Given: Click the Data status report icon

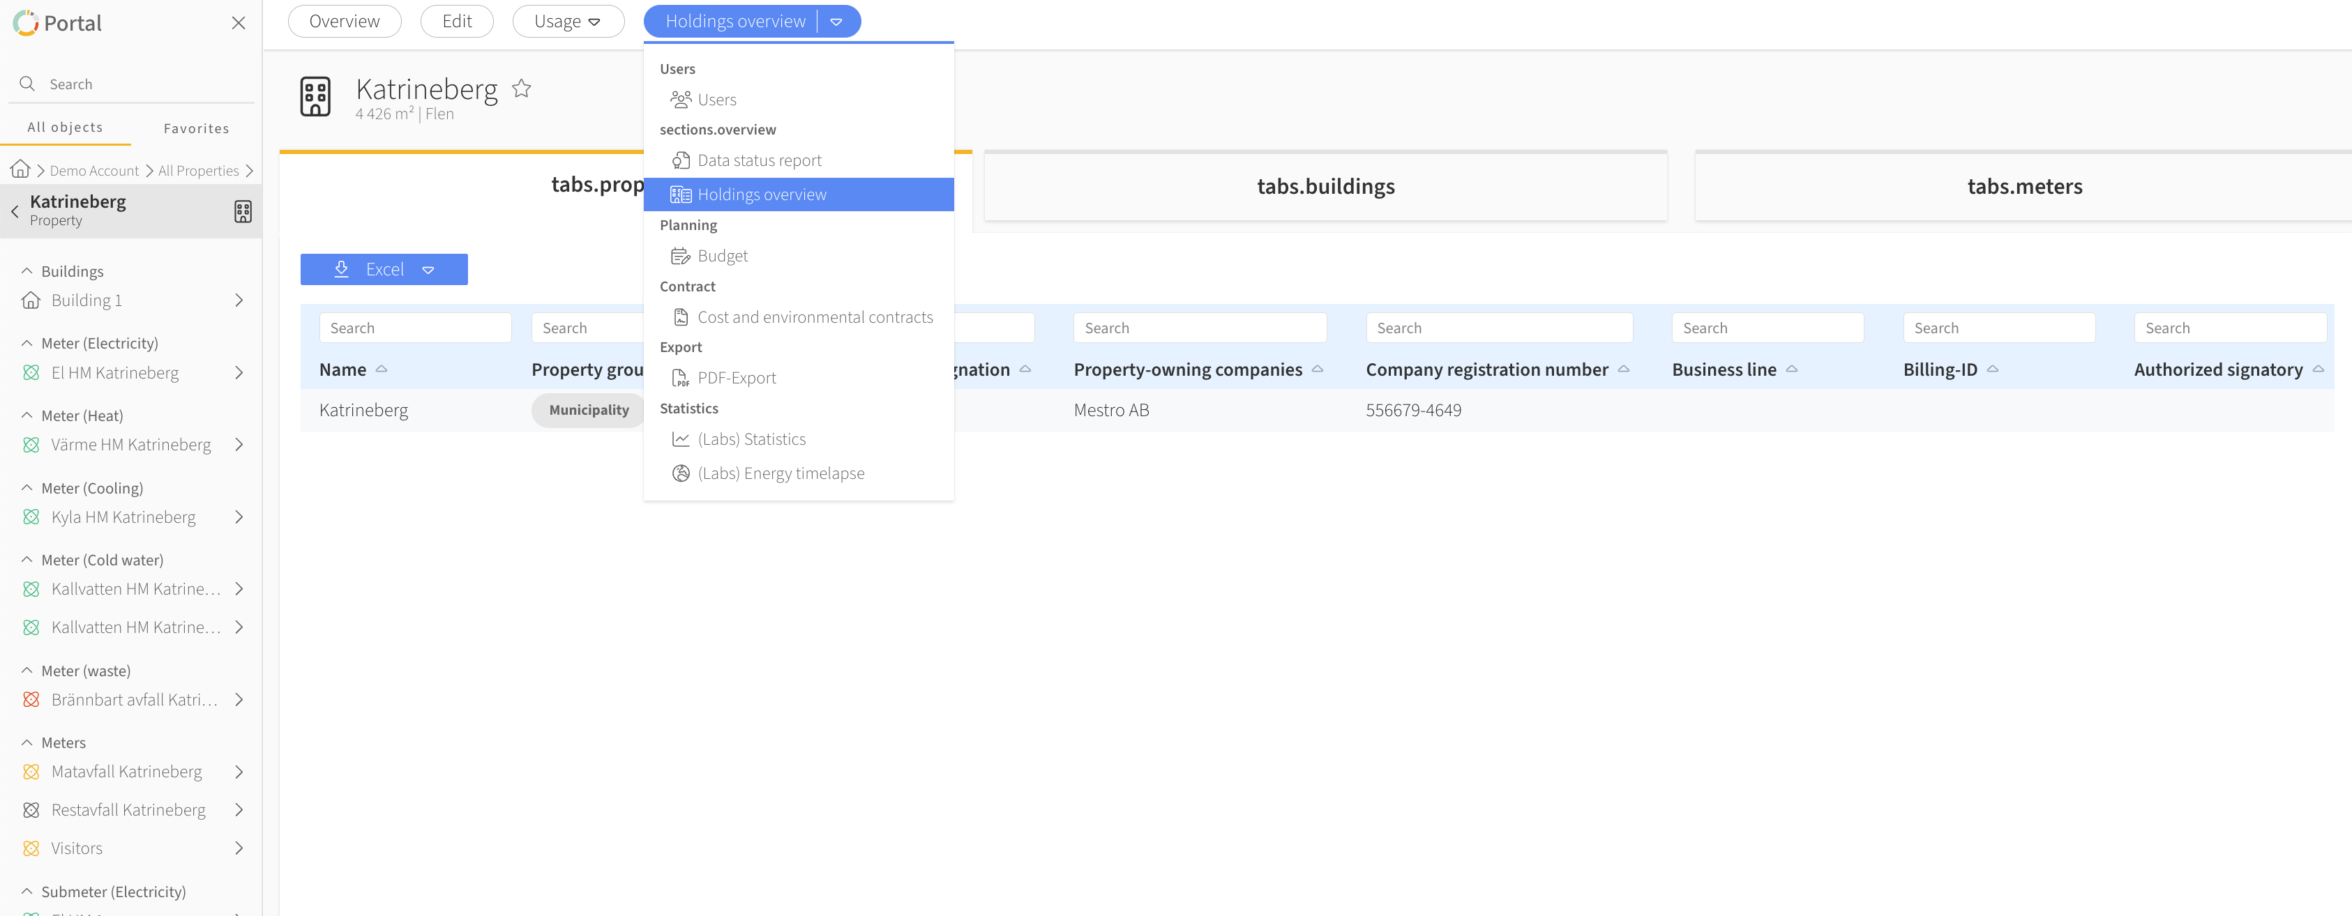Looking at the screenshot, I should 681,160.
